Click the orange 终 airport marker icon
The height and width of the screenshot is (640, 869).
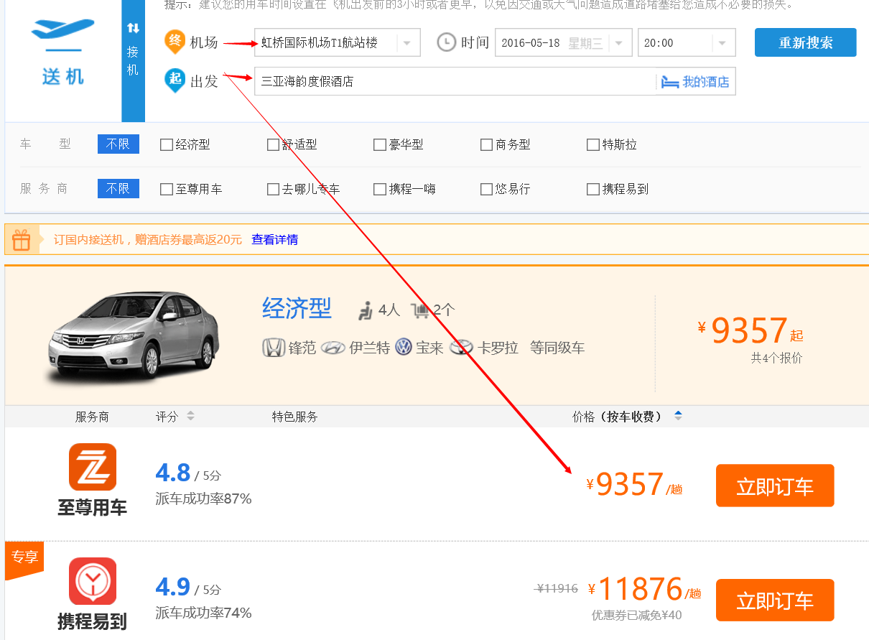[x=175, y=41]
